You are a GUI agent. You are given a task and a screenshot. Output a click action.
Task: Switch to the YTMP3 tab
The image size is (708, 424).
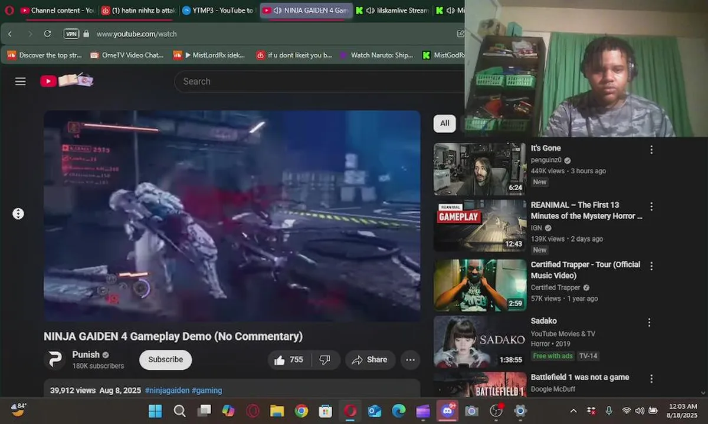tap(218, 11)
